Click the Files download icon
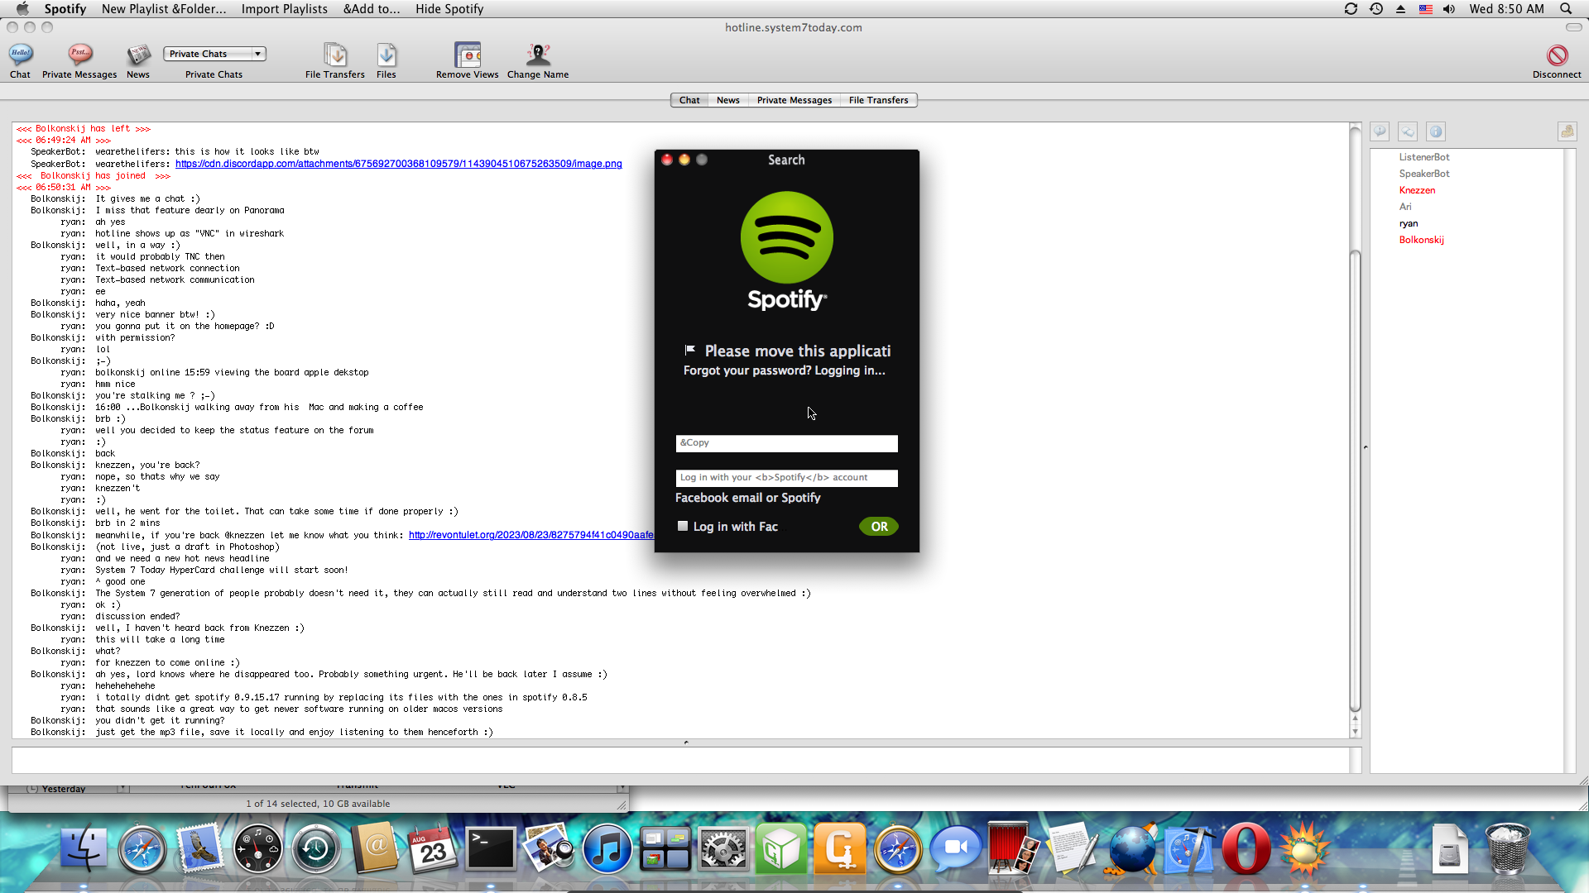The width and height of the screenshot is (1589, 893). pyautogui.click(x=386, y=55)
